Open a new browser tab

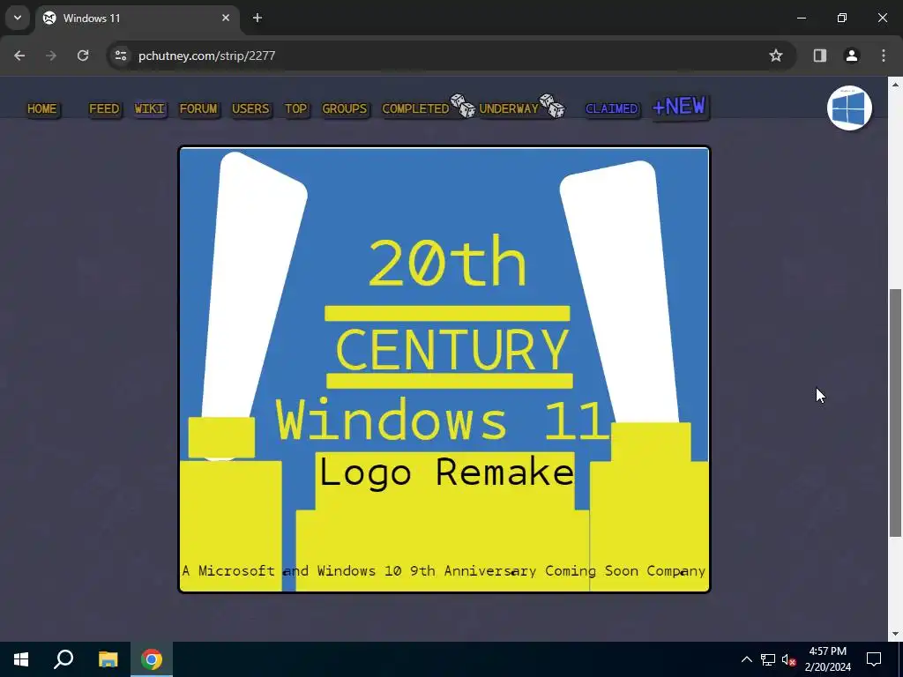coord(257,18)
